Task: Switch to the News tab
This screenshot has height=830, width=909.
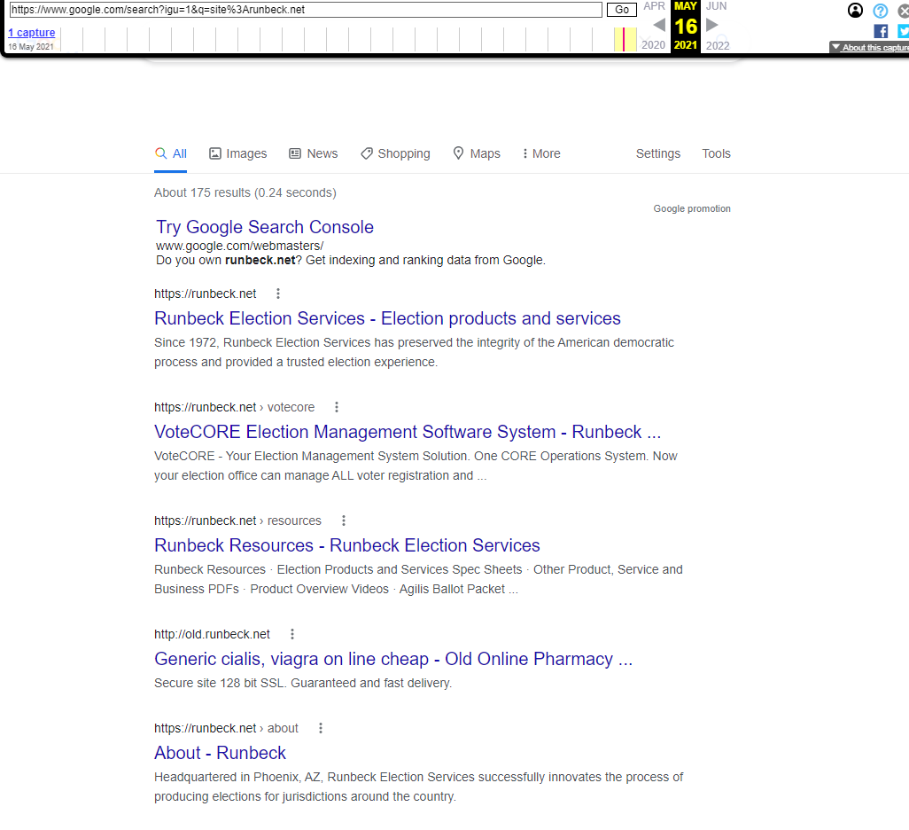Action: pyautogui.click(x=313, y=153)
